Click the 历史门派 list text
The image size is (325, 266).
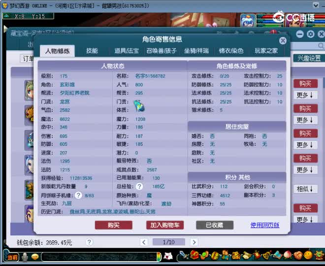(x=113, y=212)
